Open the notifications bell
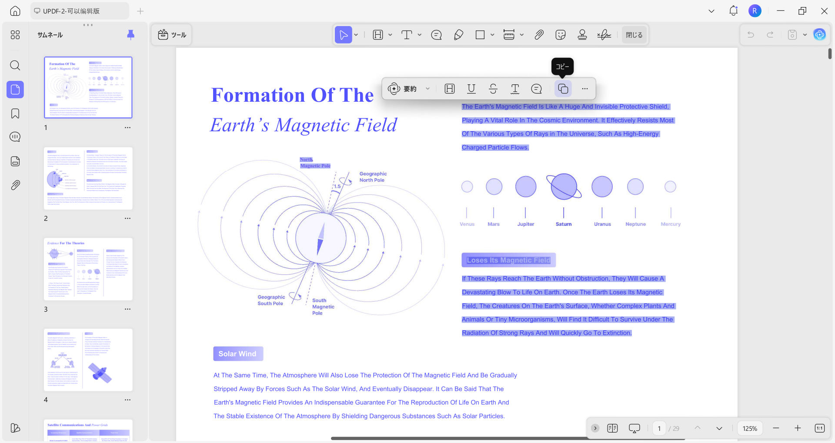835x443 pixels. click(x=733, y=11)
